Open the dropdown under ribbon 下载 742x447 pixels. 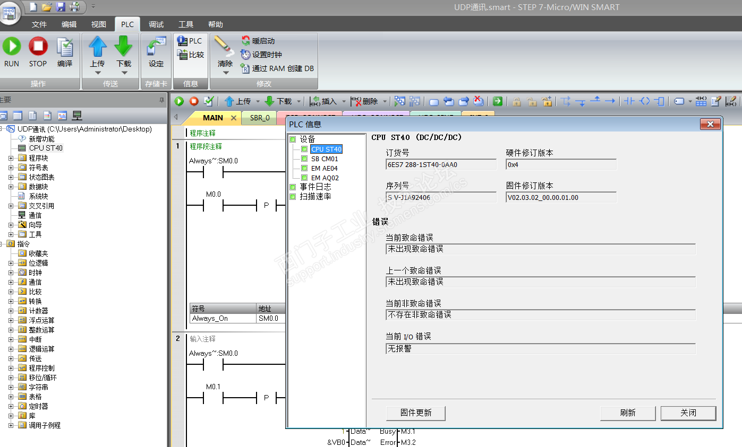123,73
